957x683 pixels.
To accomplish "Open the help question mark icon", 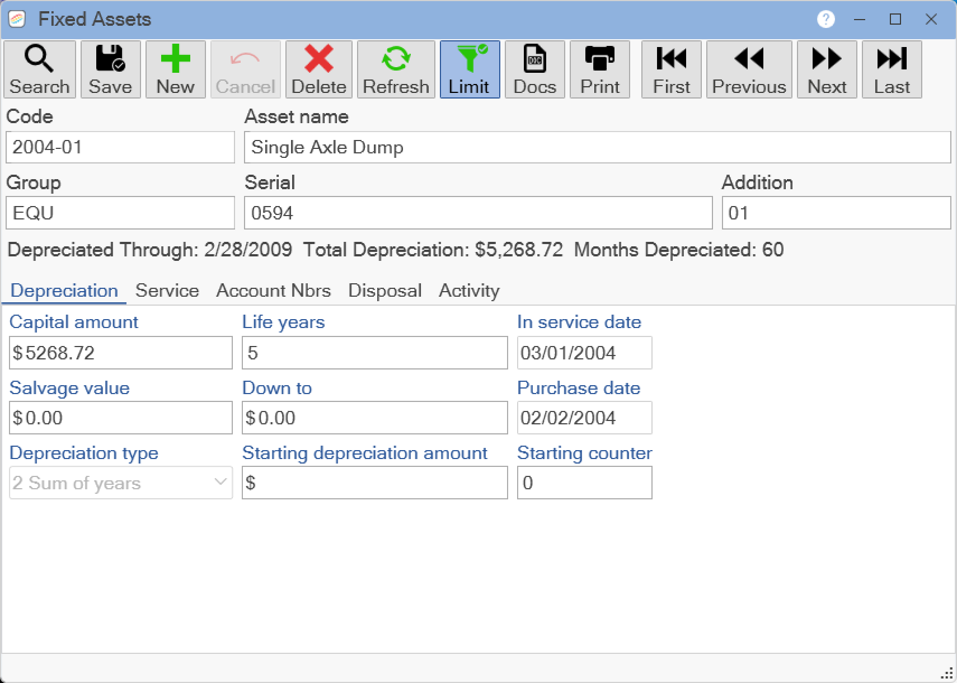I will pyautogui.click(x=825, y=20).
